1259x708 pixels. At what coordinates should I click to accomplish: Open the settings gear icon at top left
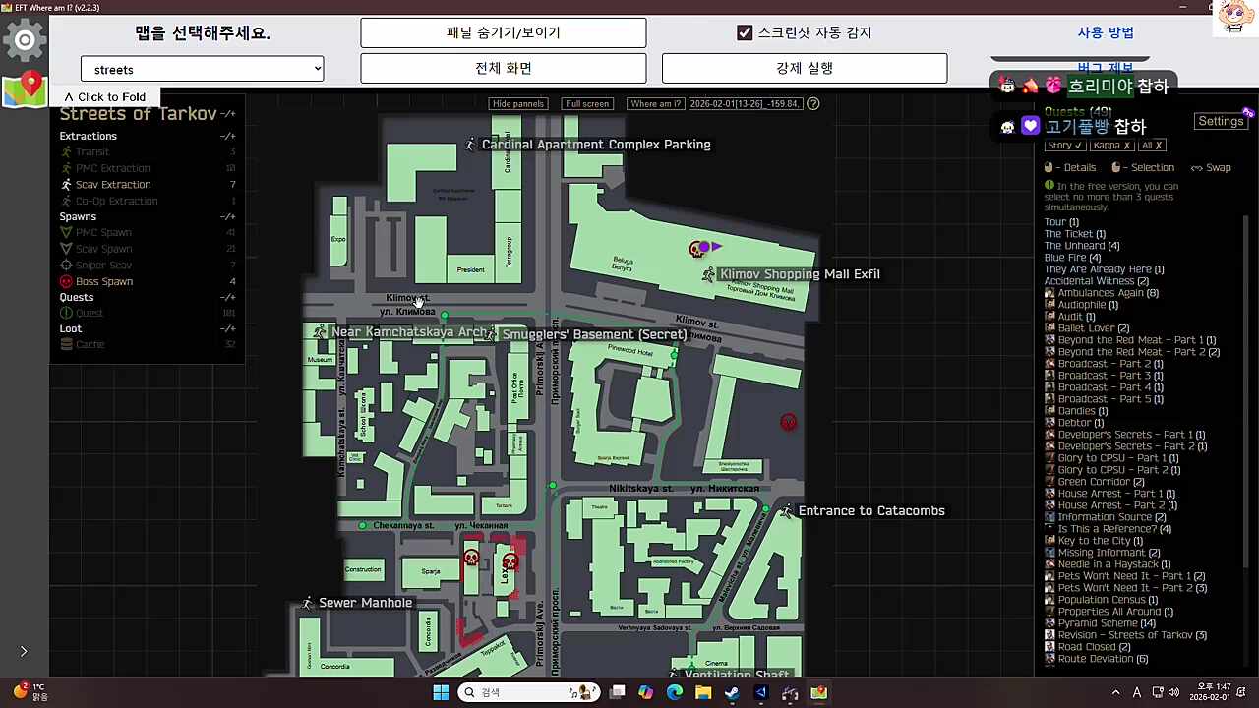click(x=25, y=40)
